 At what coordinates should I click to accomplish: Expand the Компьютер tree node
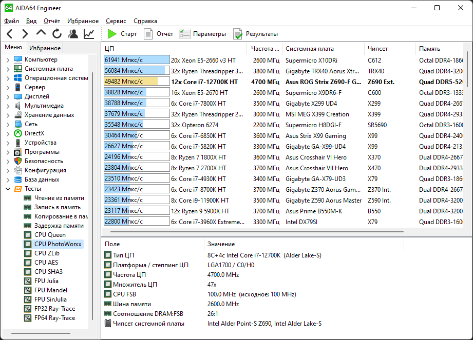pos(8,59)
